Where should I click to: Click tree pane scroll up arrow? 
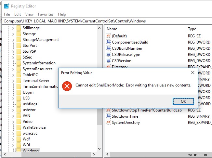click(x=99, y=28)
